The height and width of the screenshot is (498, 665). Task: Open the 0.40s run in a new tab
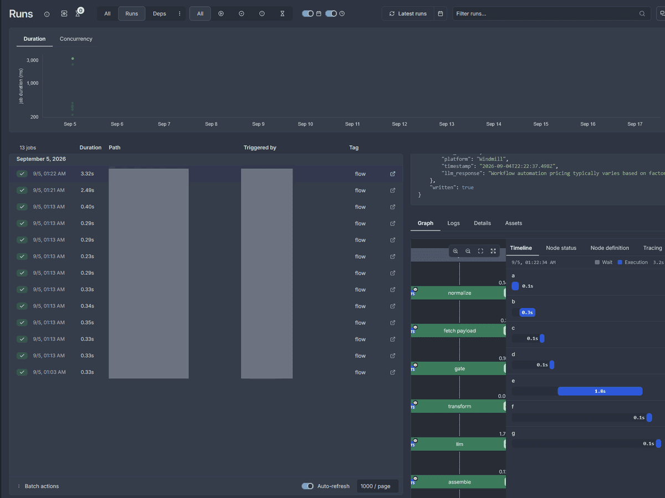tap(393, 207)
